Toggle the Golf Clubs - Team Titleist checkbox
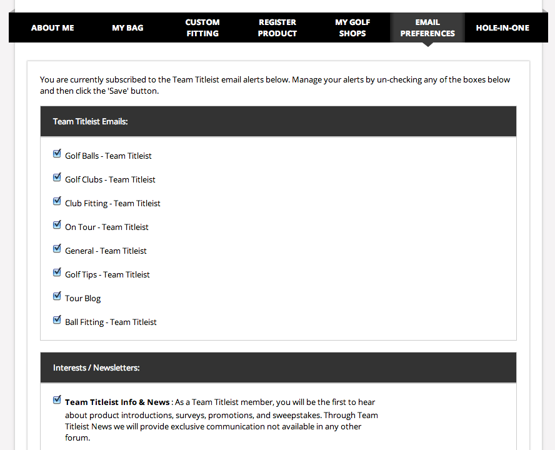 click(57, 177)
